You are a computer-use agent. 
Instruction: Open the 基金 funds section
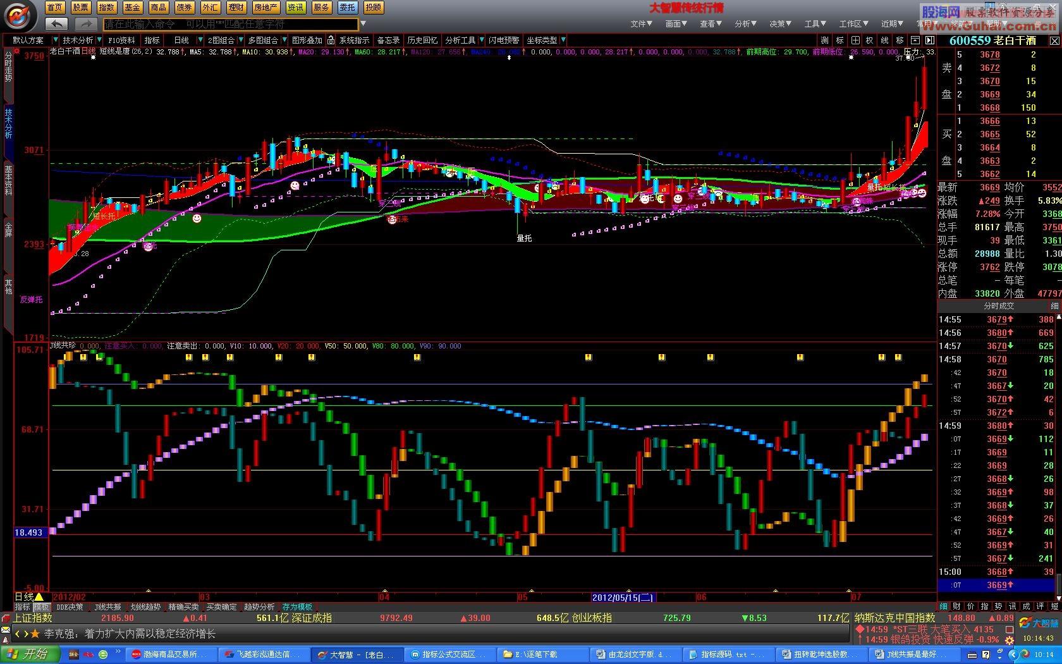132,8
